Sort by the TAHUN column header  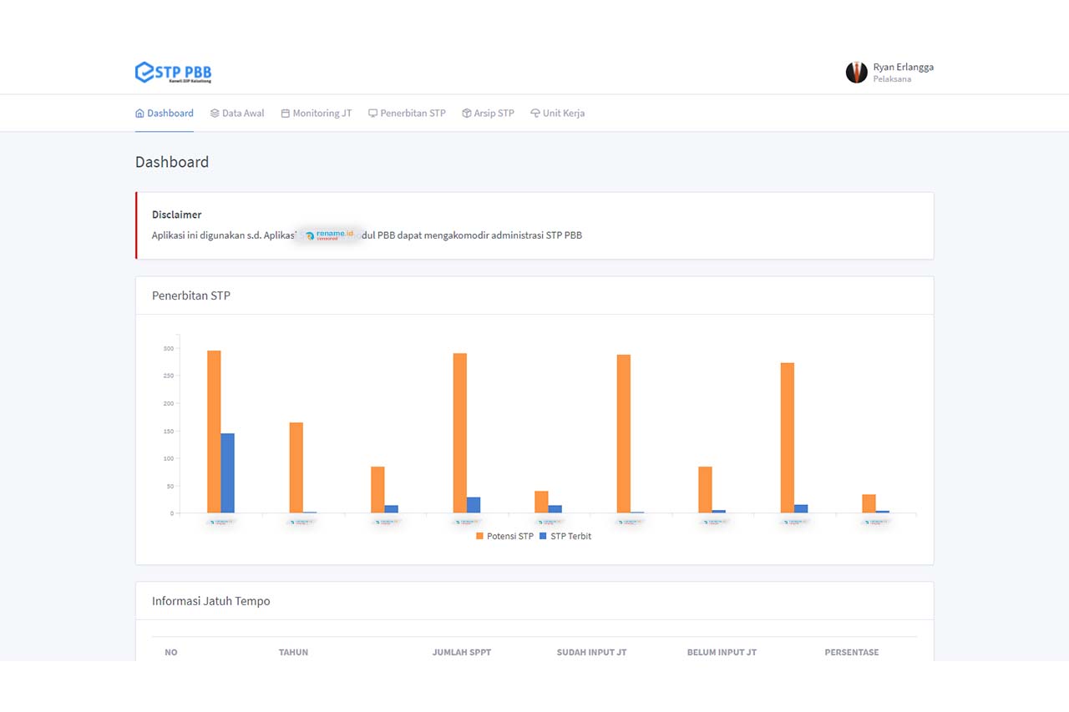click(x=293, y=652)
